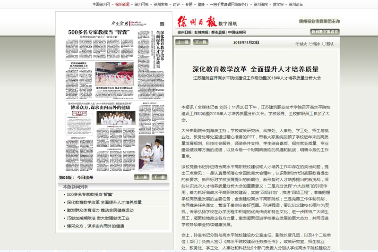Open the 徐州新闻 tab in top navigation
This screenshot has width=378, height=252.
tap(122, 4)
